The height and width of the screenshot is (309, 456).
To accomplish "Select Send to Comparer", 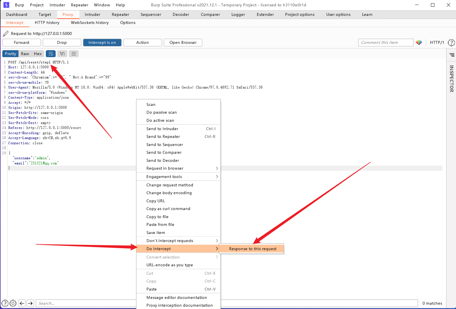I will (x=178, y=152).
